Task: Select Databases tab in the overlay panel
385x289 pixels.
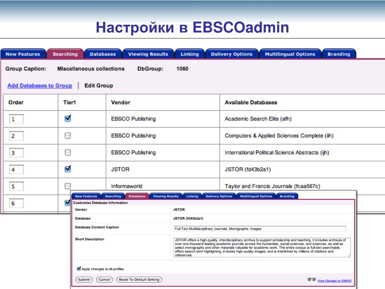Action: pyautogui.click(x=137, y=196)
